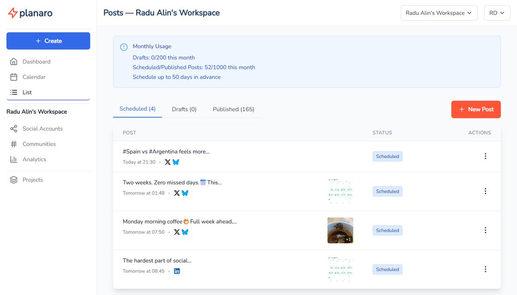Click Scheduled badge on The hardest part row

[387, 269]
